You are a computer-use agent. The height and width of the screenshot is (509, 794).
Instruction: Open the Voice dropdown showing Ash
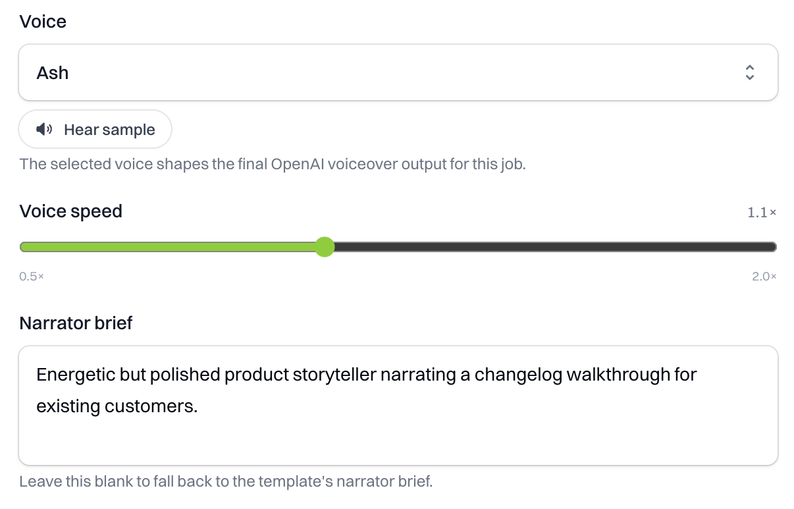click(382, 72)
